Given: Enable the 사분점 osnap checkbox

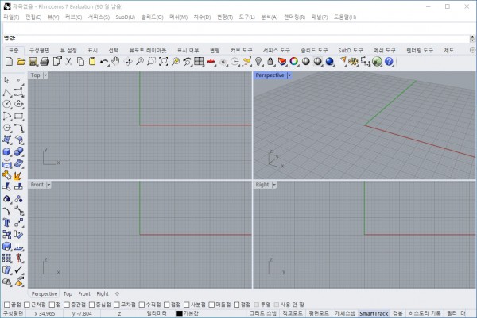Looking at the screenshot, I should (187, 305).
